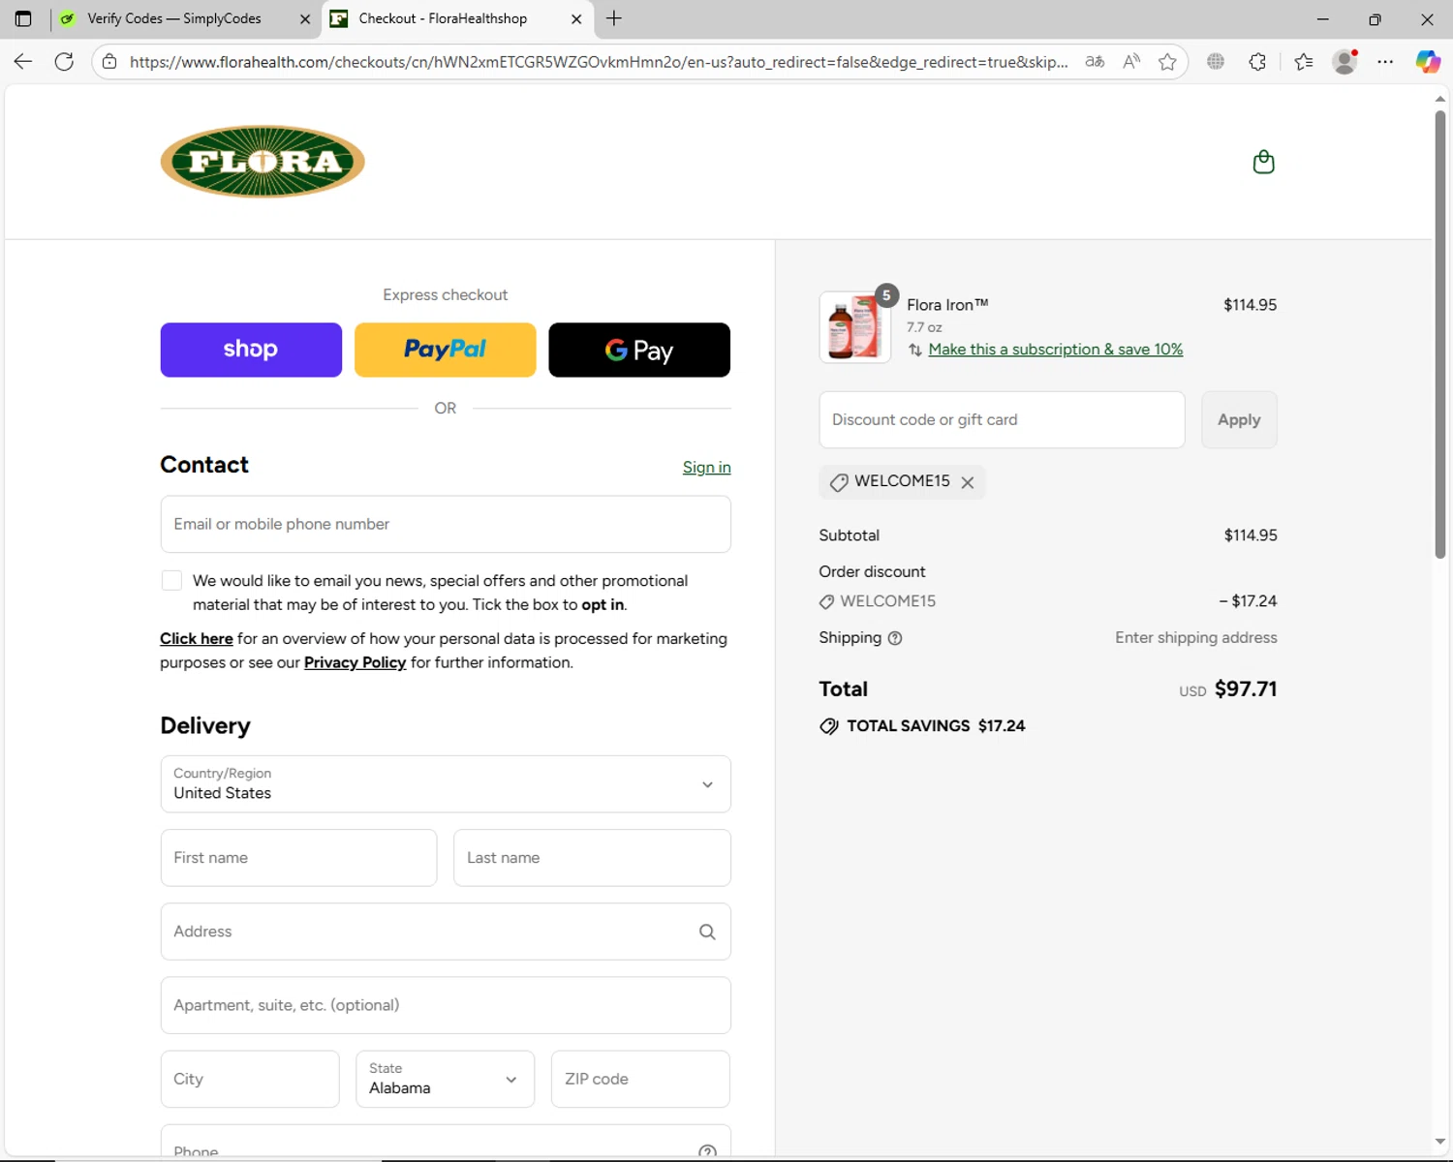Viewport: 1453px width, 1162px height.
Task: Focus the Email or mobile phone field
Action: tap(446, 524)
